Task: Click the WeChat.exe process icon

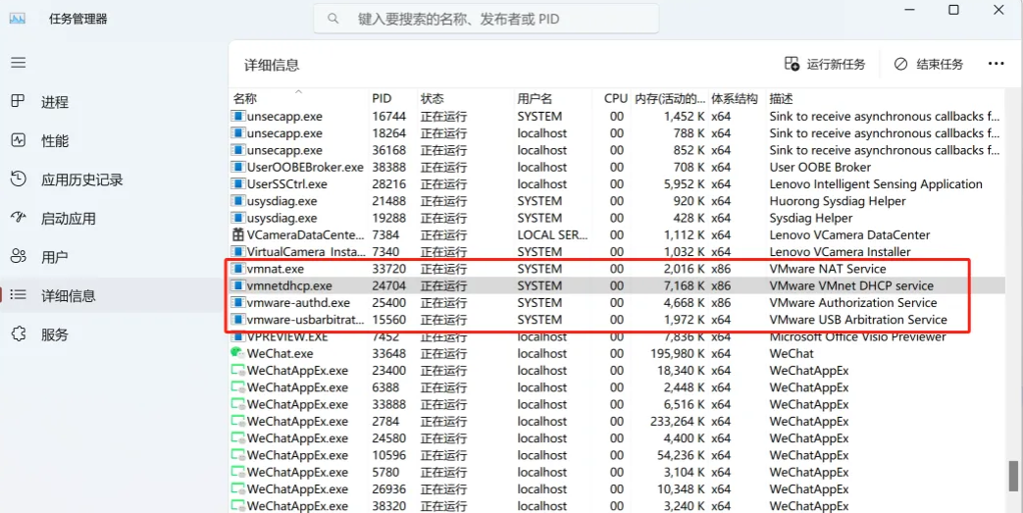Action: coord(236,353)
